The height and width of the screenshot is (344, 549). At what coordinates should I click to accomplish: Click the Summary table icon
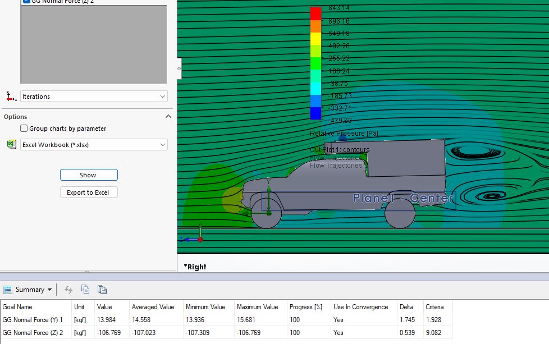(8, 290)
